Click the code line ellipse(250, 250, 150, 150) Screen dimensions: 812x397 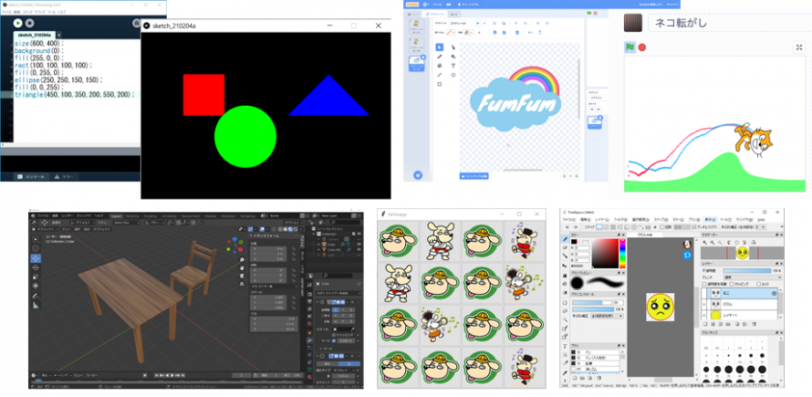coord(58,80)
